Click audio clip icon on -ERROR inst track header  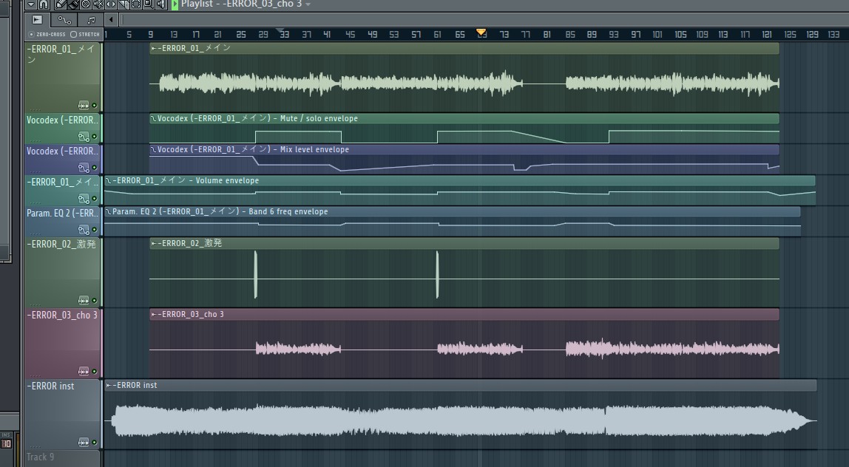point(84,442)
